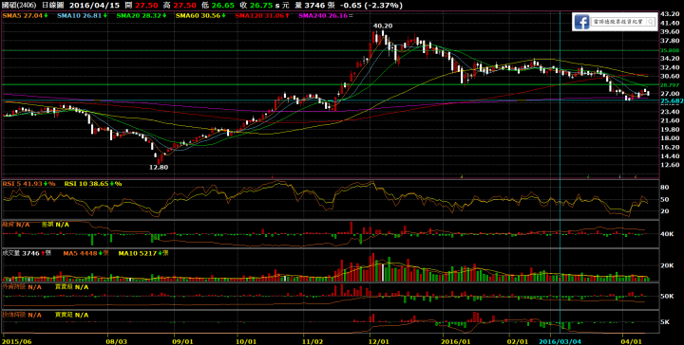The width and height of the screenshot is (684, 345).
Task: Click the magnifier search icon beside Facebook box
Action: [x=651, y=22]
